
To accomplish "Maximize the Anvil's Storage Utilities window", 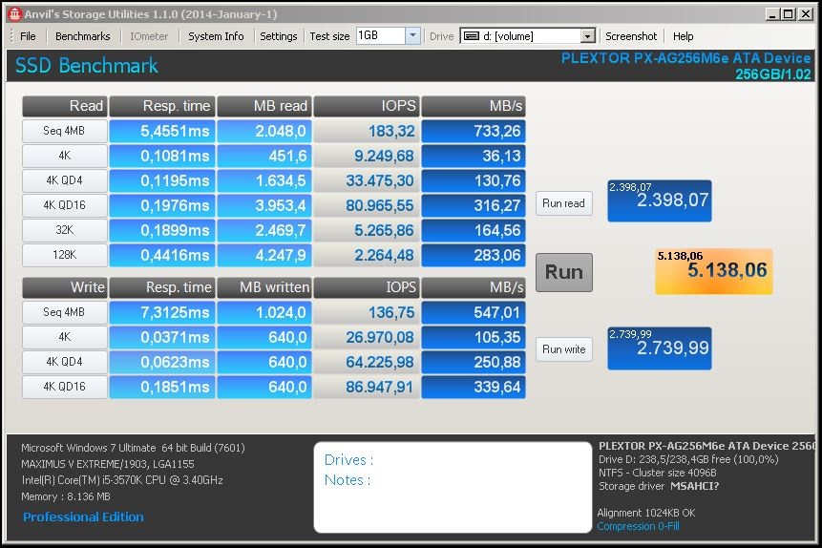I will [789, 14].
